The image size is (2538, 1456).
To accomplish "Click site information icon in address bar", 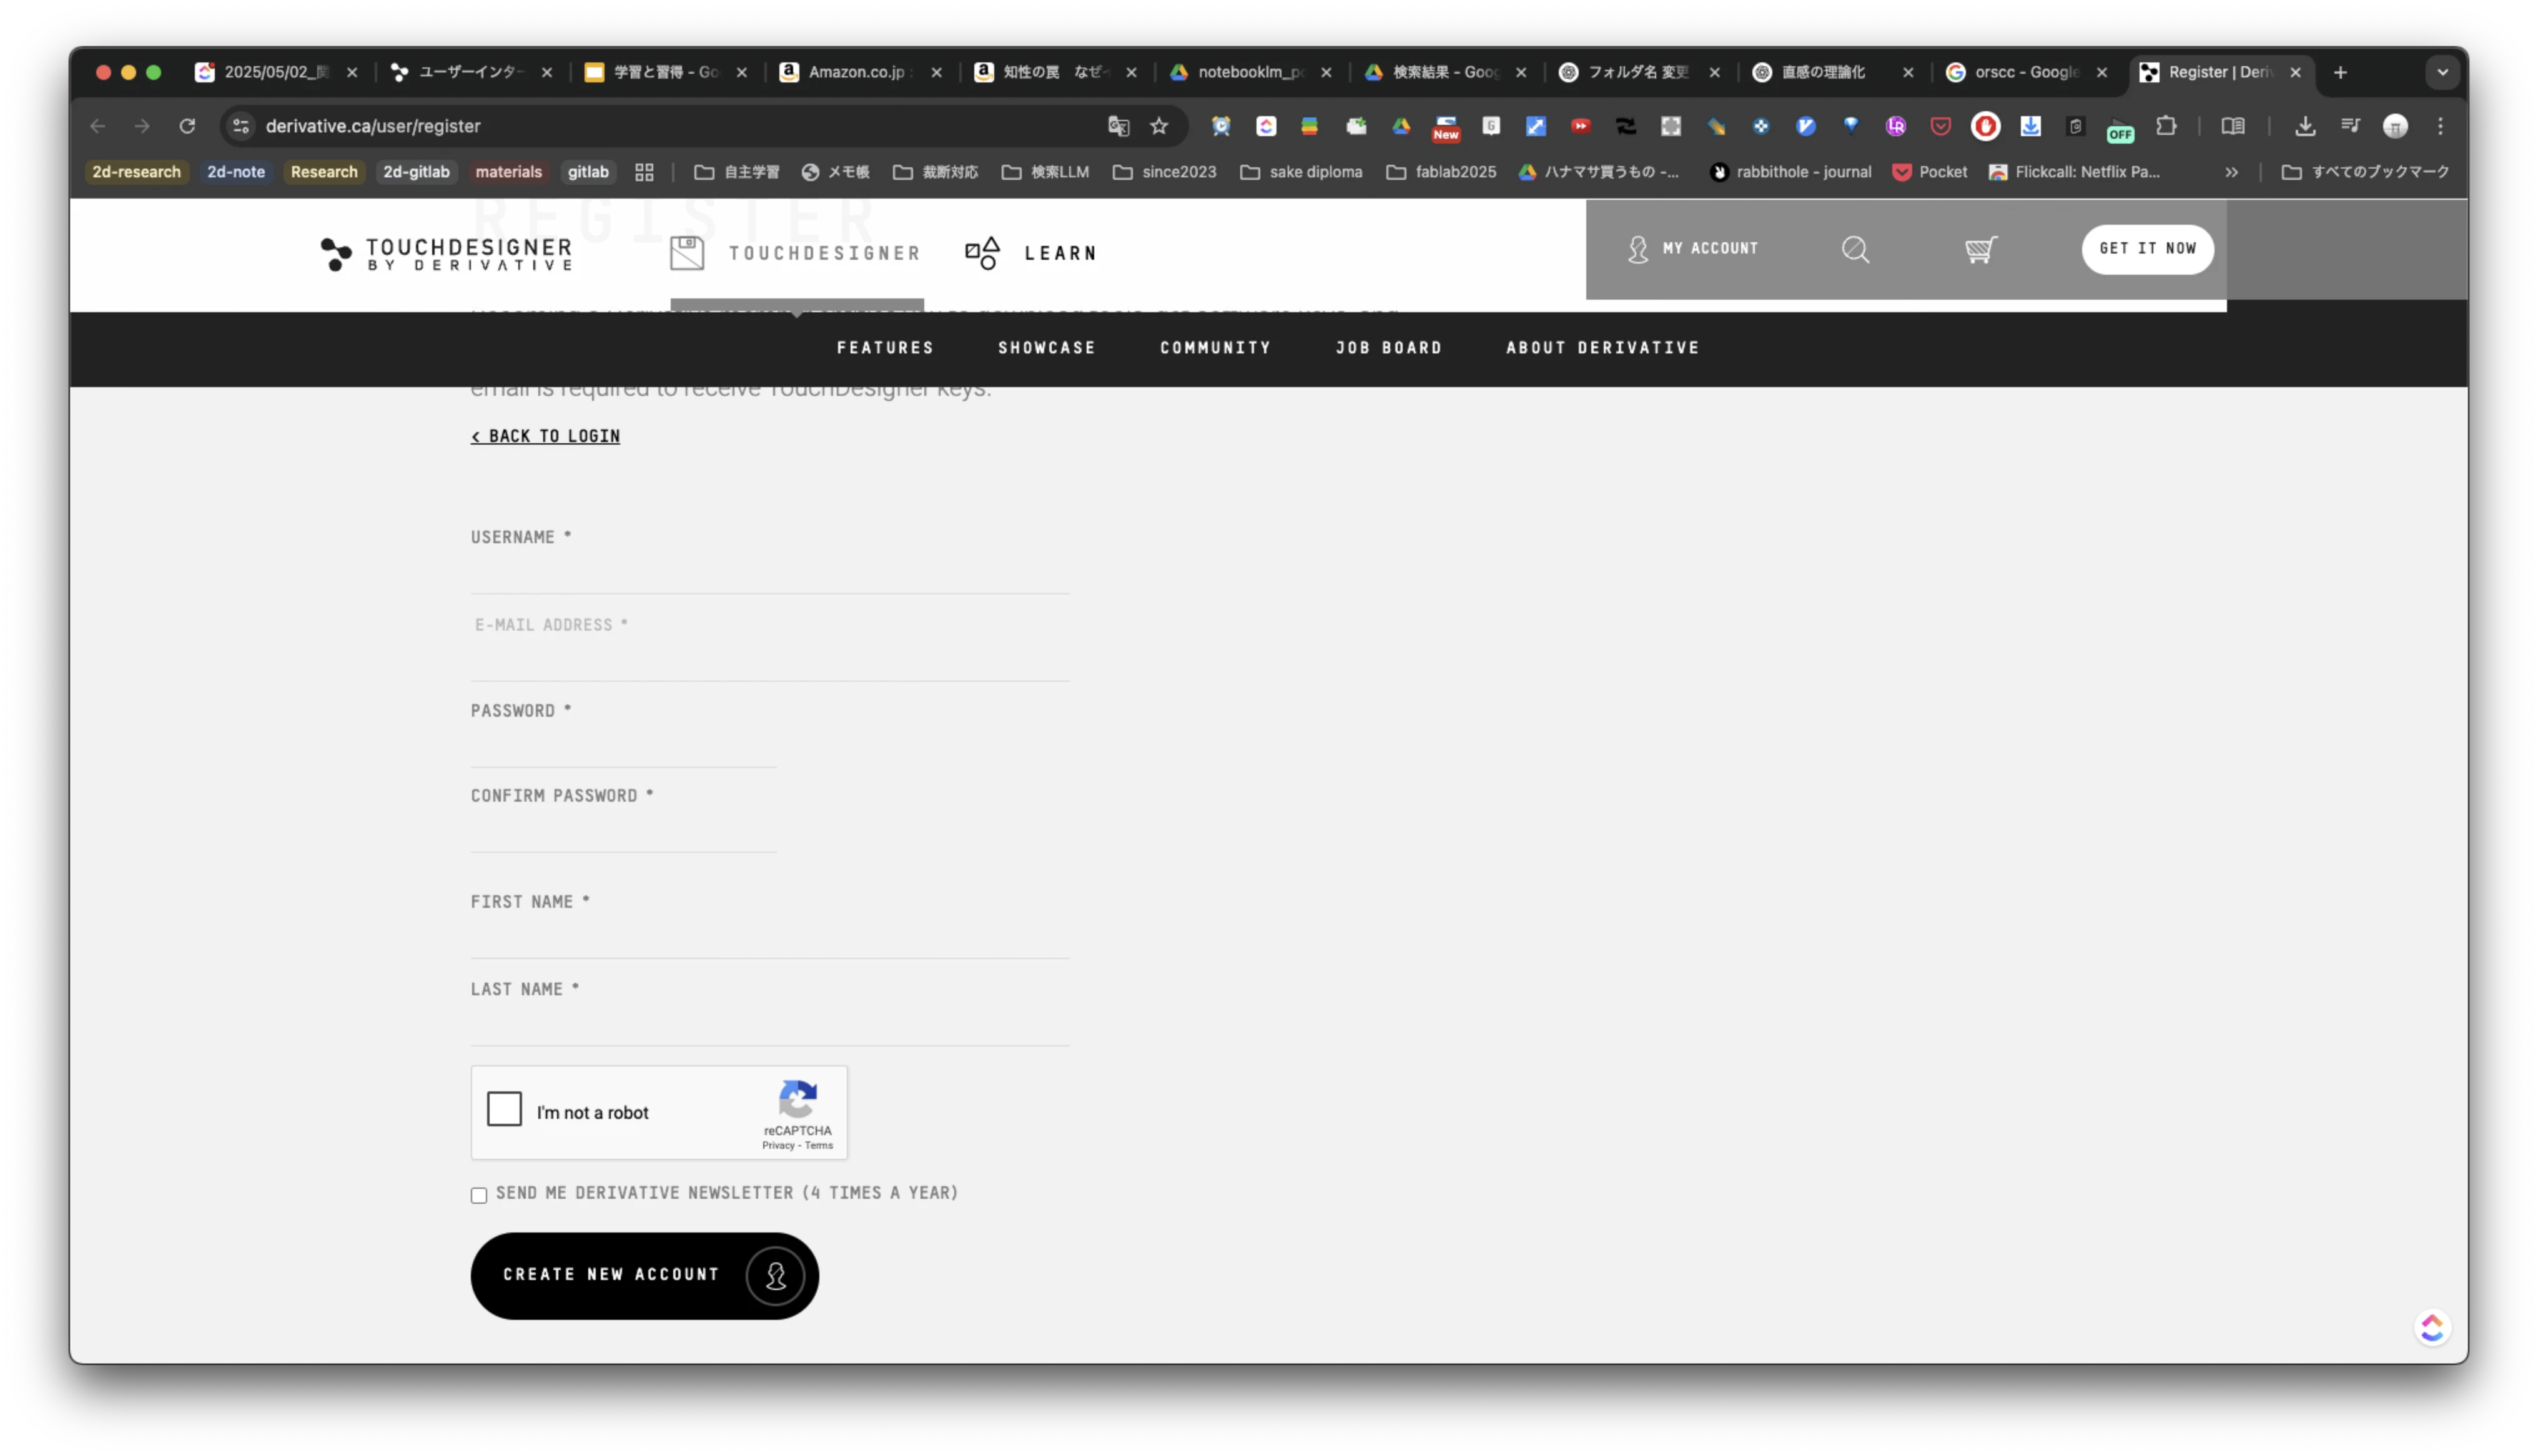I will (241, 126).
